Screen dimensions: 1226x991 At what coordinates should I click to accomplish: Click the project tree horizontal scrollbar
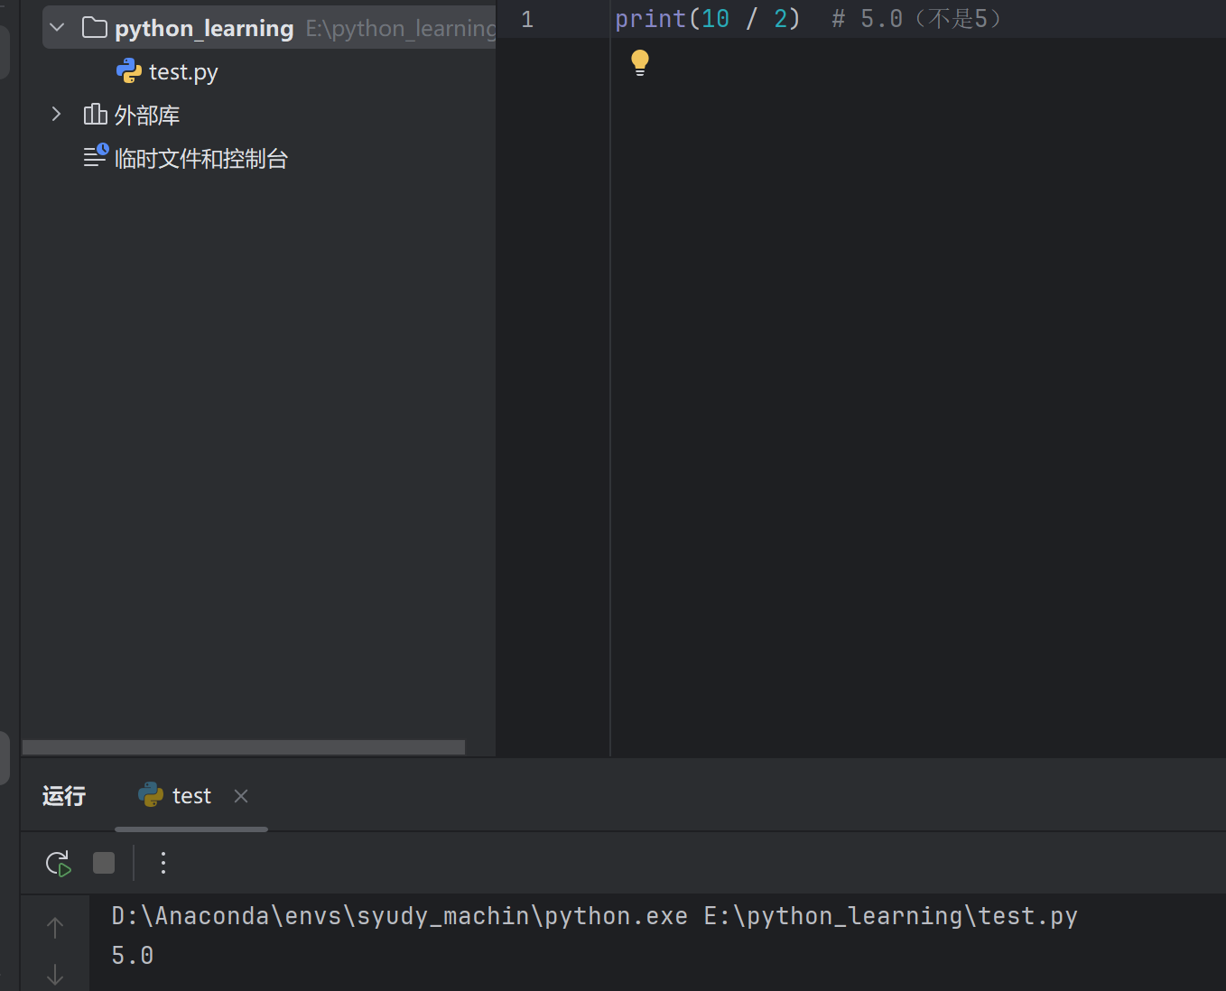pyautogui.click(x=244, y=747)
